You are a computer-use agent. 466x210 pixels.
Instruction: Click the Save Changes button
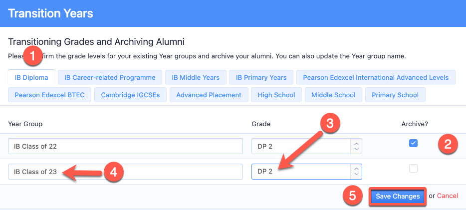click(398, 196)
